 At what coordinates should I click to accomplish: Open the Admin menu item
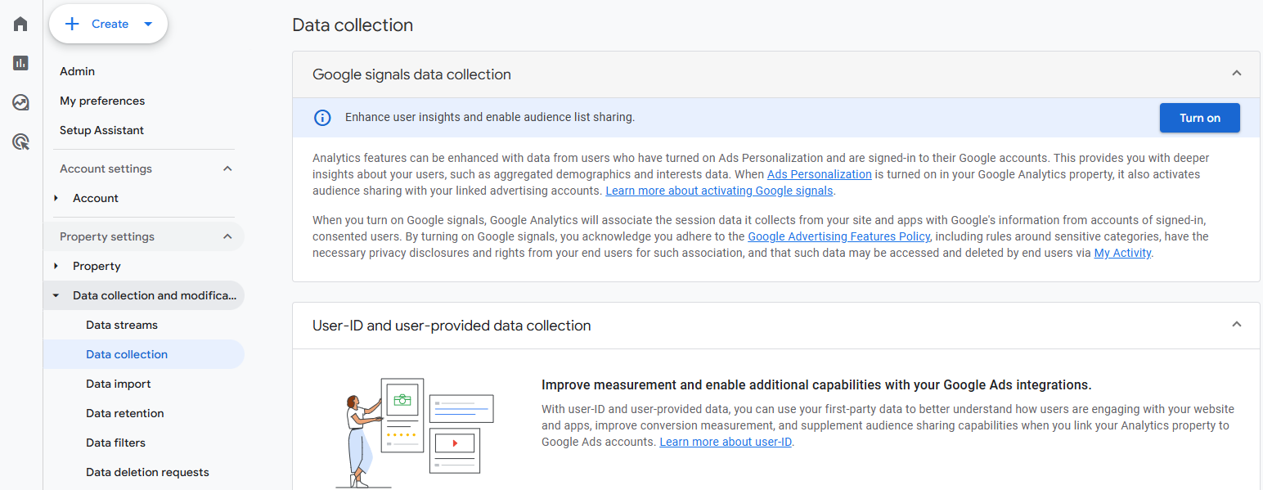pyautogui.click(x=77, y=71)
